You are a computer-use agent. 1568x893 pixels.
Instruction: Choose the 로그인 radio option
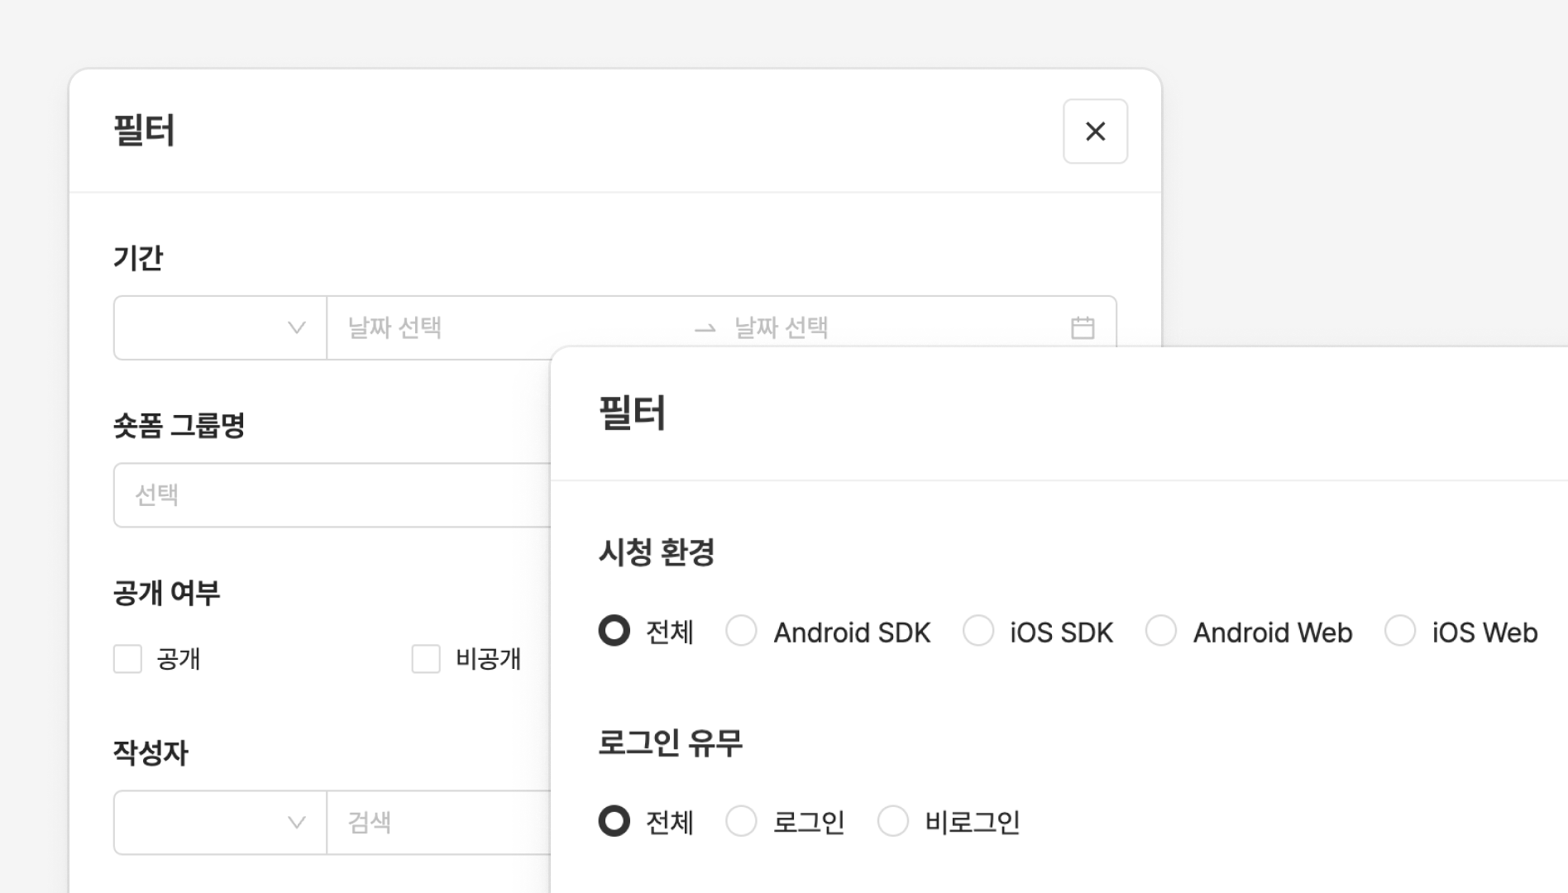coord(741,821)
